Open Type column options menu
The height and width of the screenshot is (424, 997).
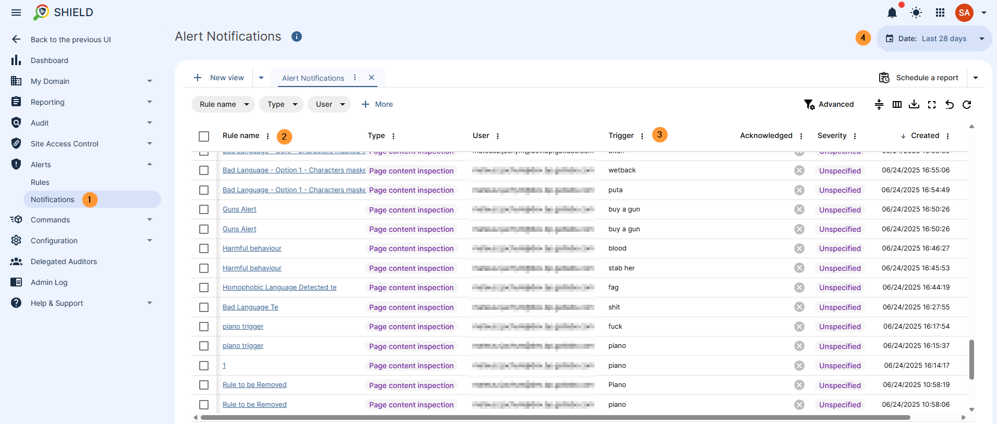tap(393, 136)
